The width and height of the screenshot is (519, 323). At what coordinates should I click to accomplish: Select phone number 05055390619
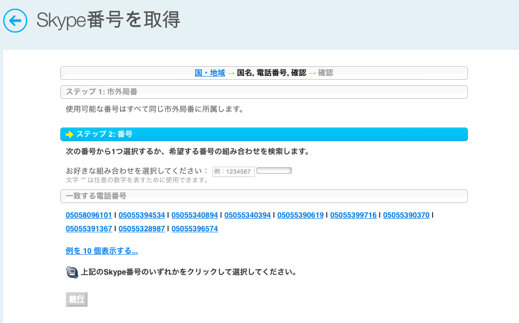301,215
